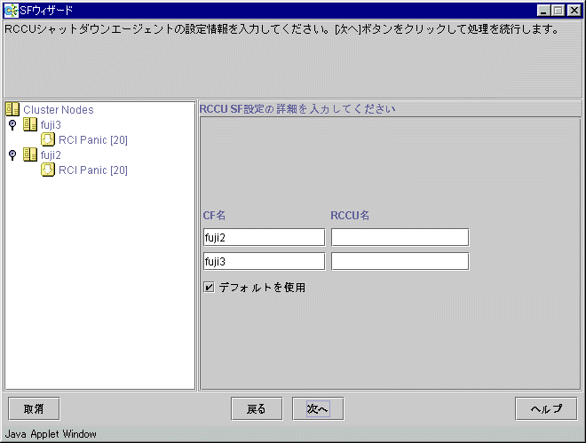Select RCI Panic [20] label under fuji2
586x443 pixels.
93,170
